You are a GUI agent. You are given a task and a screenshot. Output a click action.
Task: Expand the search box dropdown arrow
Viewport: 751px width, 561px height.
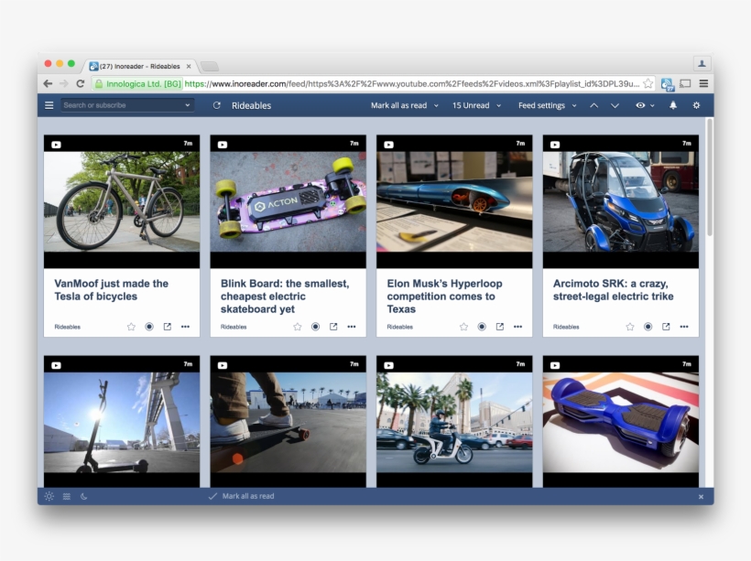click(187, 105)
